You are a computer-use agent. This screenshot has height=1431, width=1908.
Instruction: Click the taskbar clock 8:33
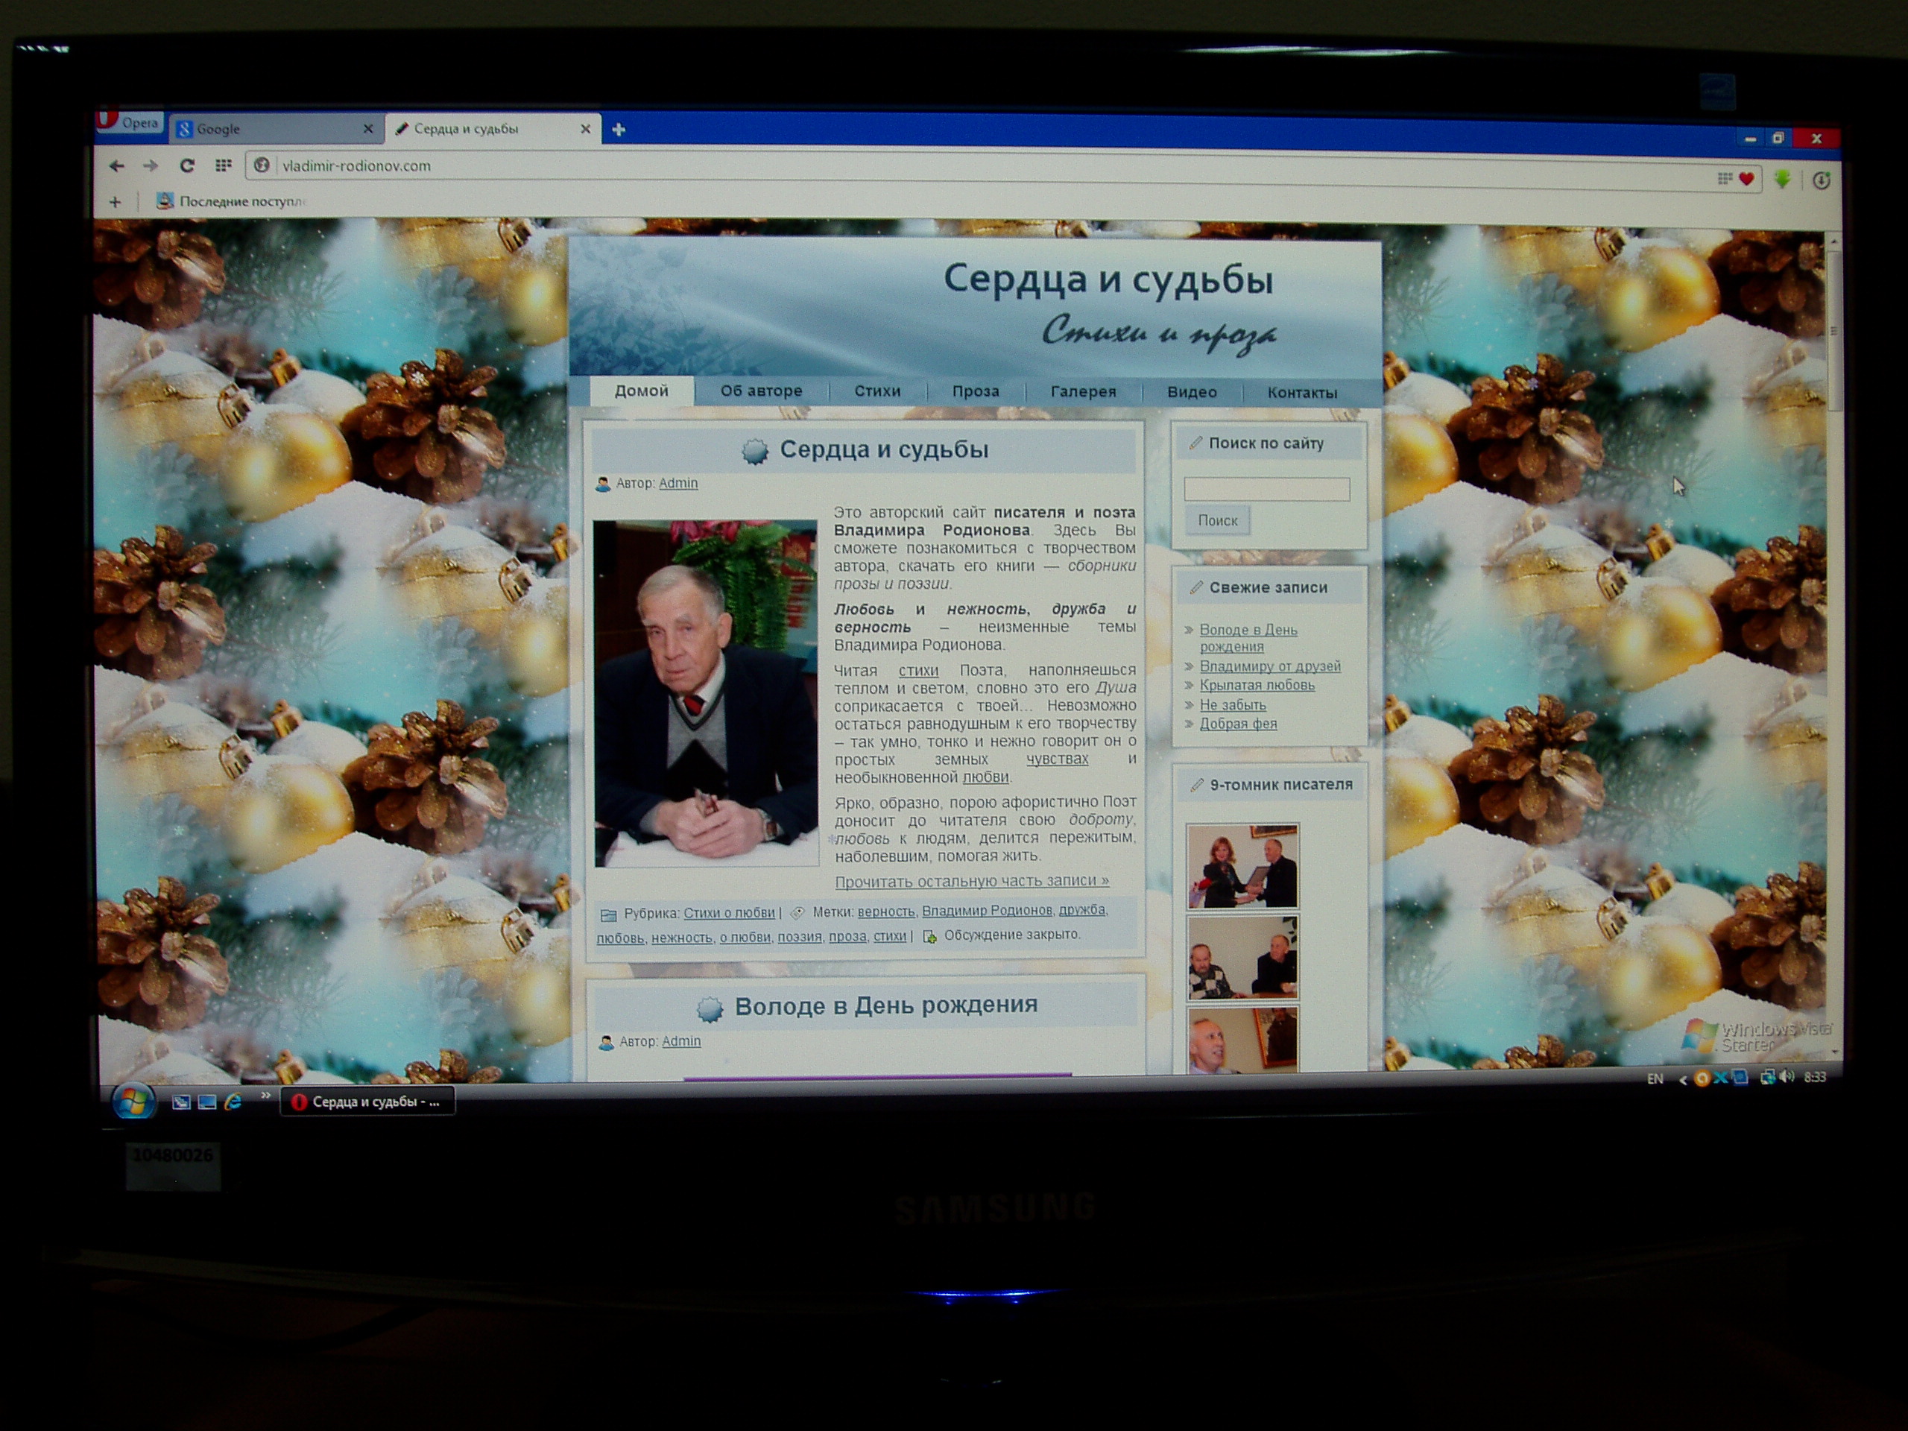1815,1076
